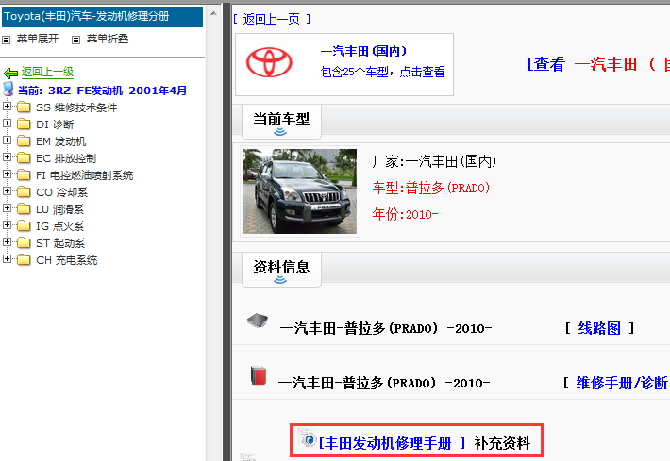Select the ST 起动系 tree label

(60, 244)
